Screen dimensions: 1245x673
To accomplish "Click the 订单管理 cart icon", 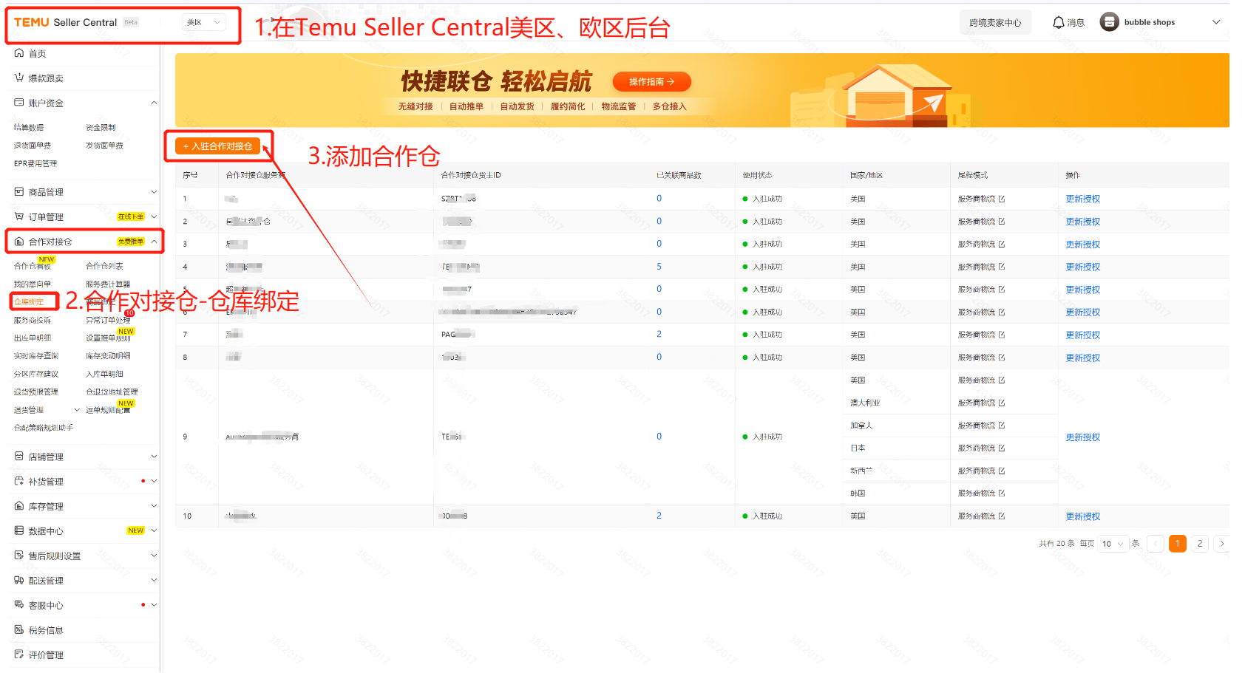I will 19,216.
